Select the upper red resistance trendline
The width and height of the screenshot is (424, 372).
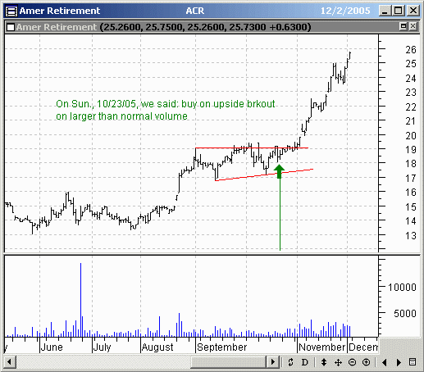pyautogui.click(x=252, y=148)
